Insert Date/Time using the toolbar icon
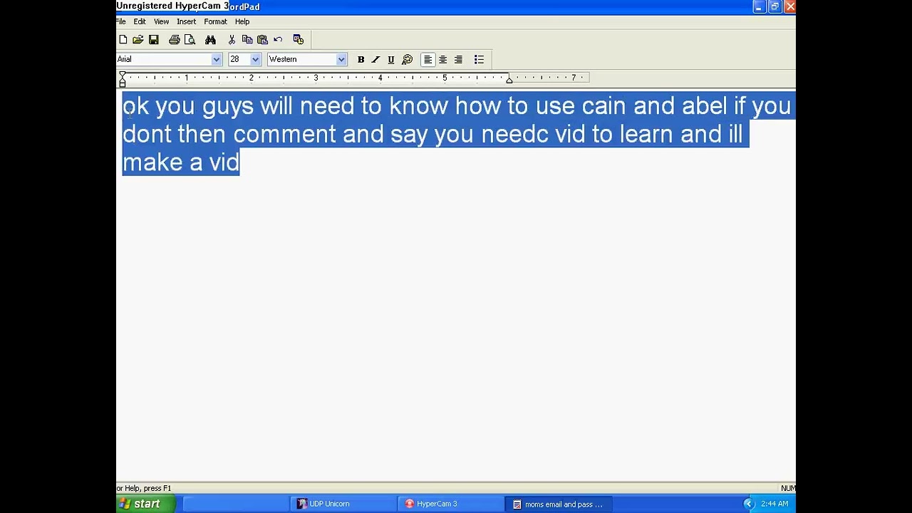 (x=299, y=40)
